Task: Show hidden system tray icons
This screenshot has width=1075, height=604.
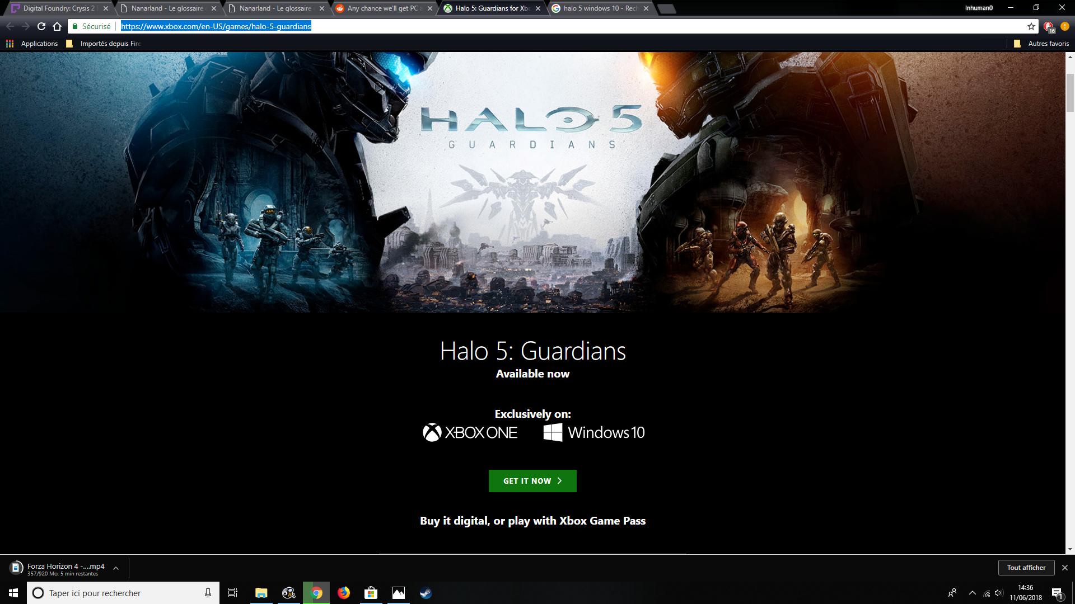Action: (973, 593)
